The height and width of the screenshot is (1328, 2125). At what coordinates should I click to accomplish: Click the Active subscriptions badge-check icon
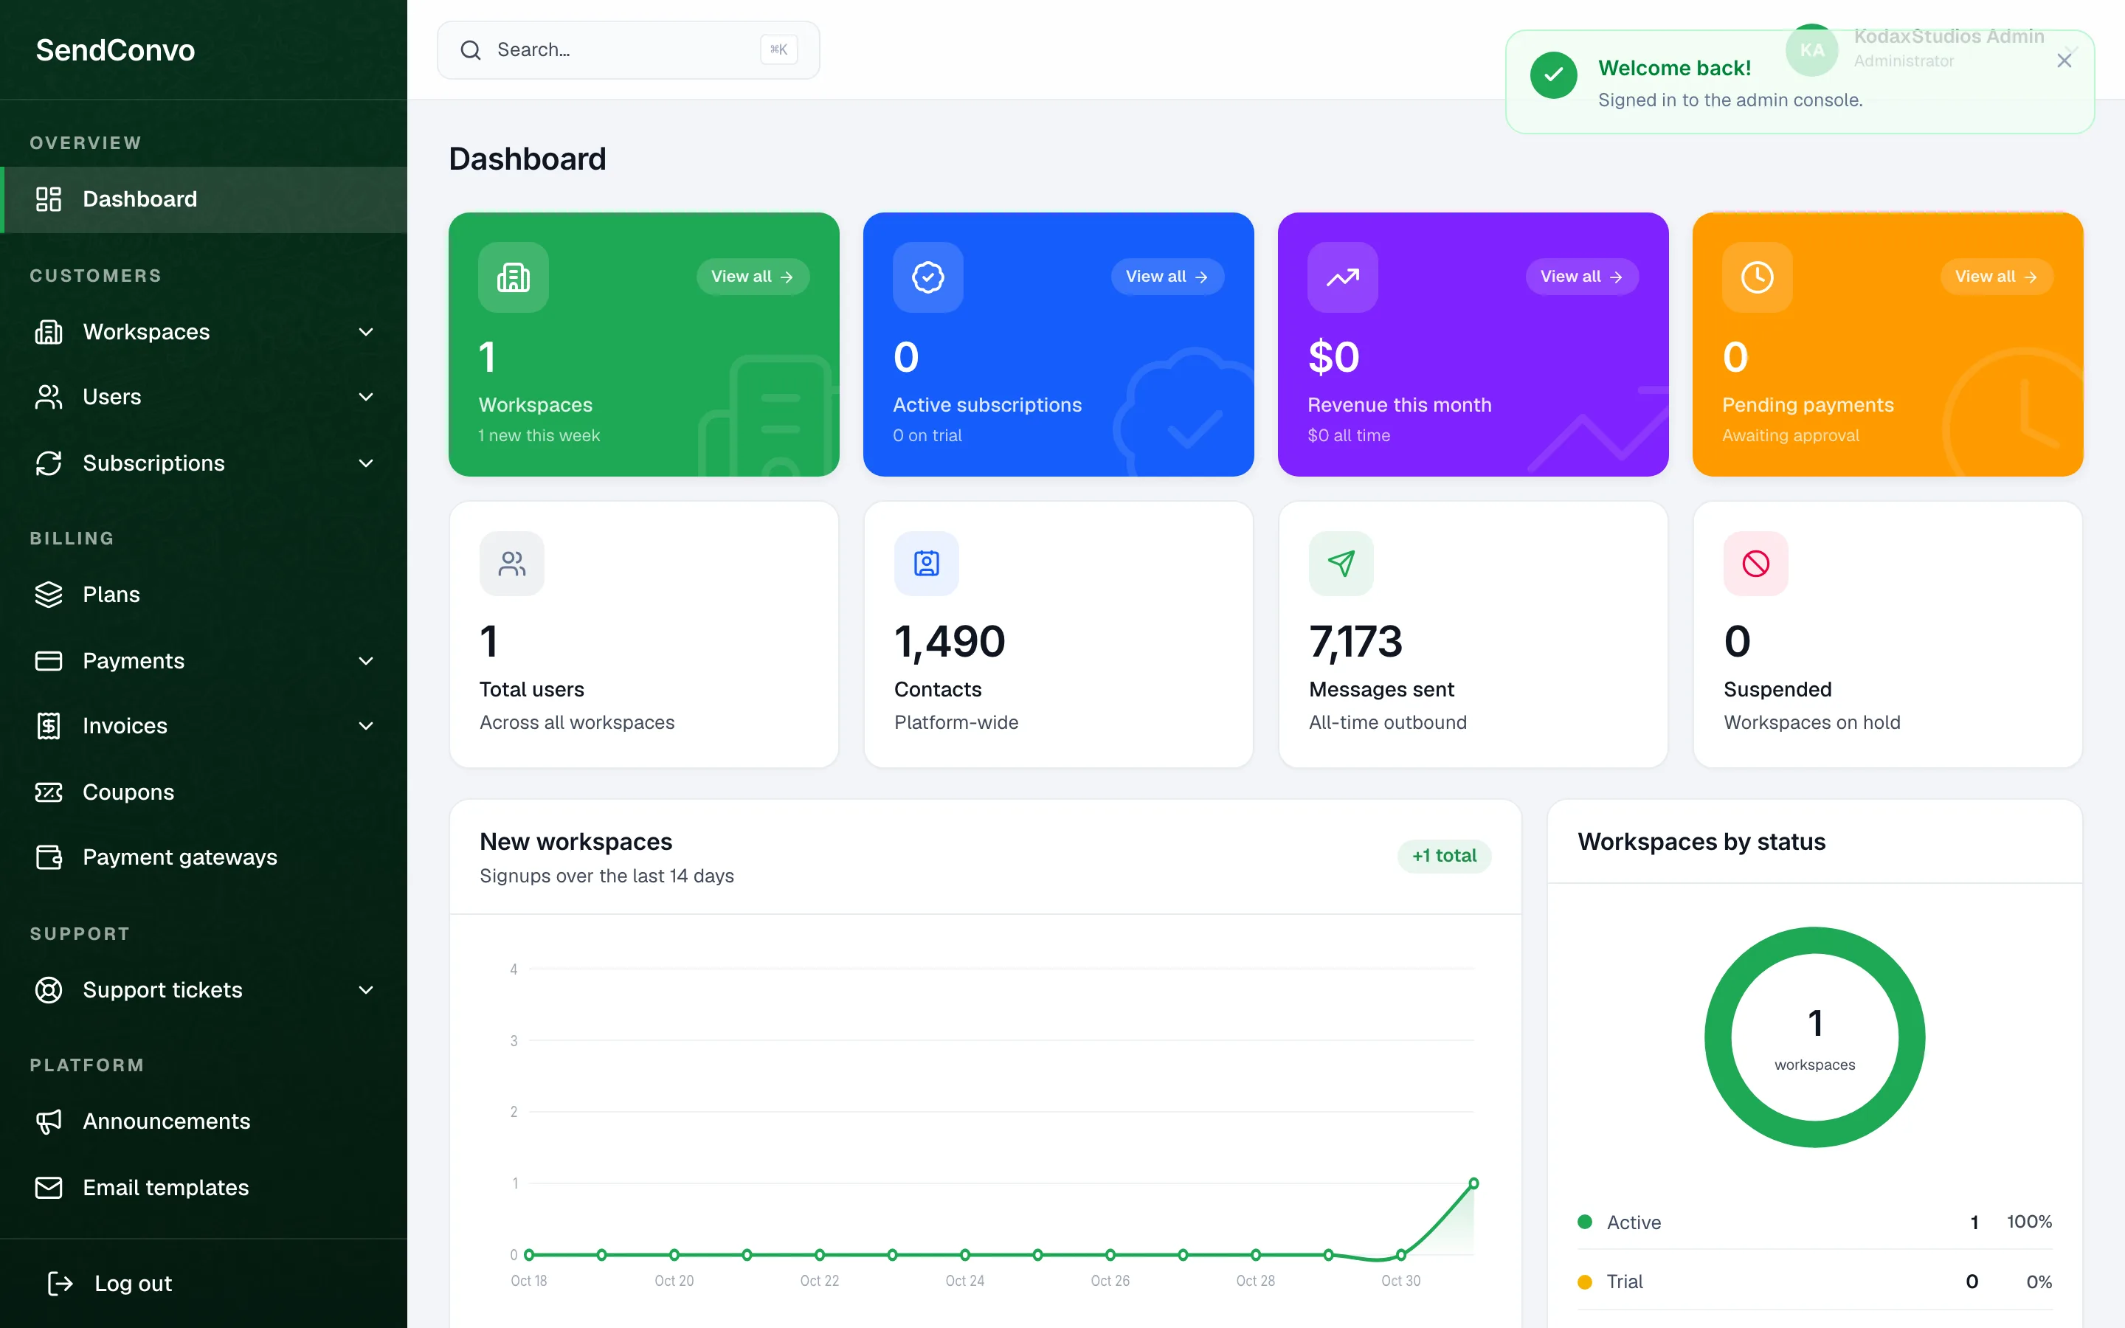(x=927, y=277)
